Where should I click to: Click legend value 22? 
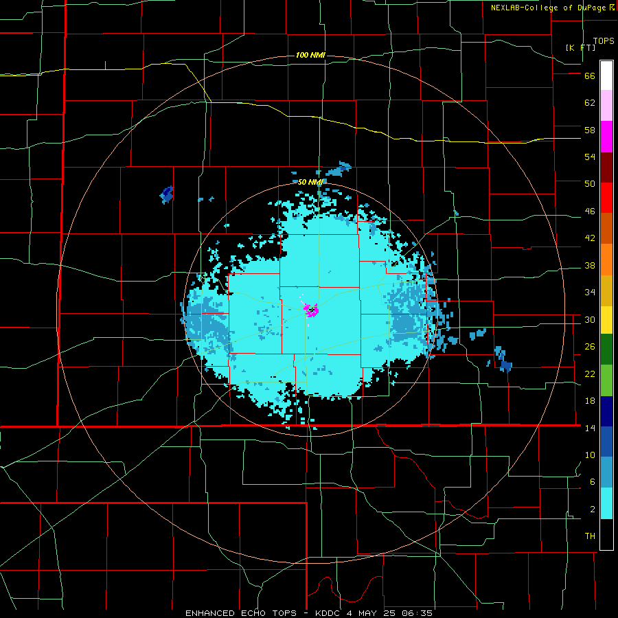click(x=590, y=374)
